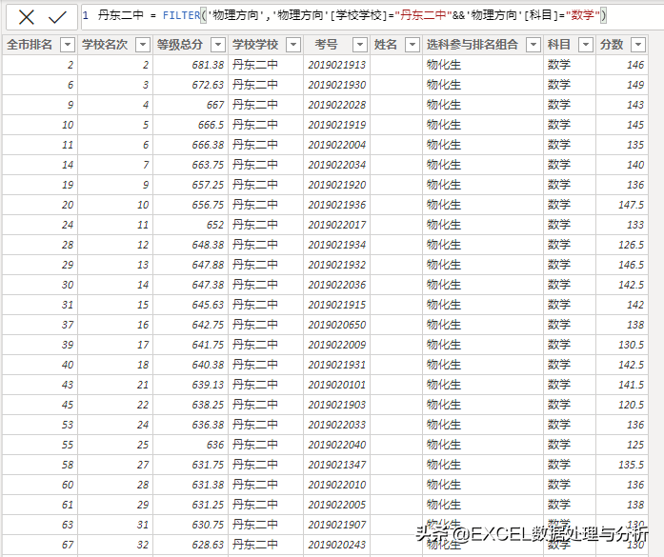Click inside the DAX formula bar
The height and width of the screenshot is (557, 664).
click(x=372, y=16)
